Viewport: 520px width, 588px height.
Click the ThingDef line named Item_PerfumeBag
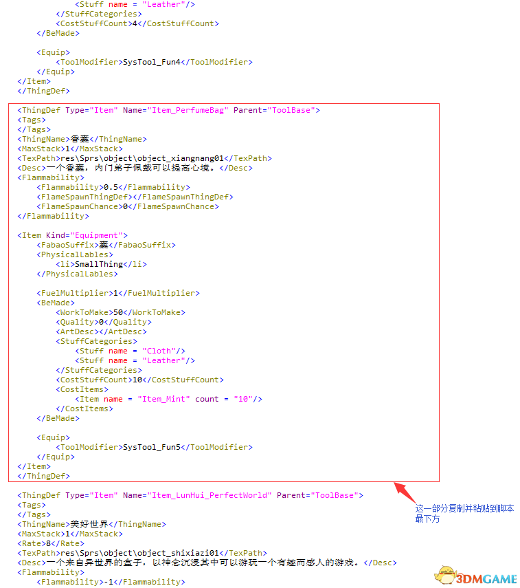click(x=168, y=110)
